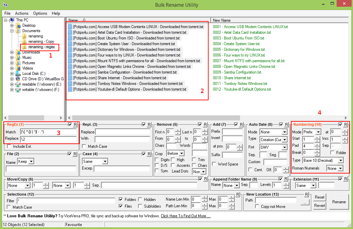Click the R reset button of RegEx (1)
The image size is (353, 229).
[75, 124]
